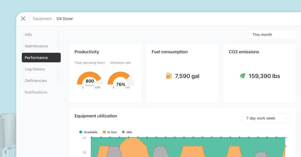Toggle the Idle legend dot
Image resolution: width=301 pixels, height=157 pixels.
click(x=123, y=132)
